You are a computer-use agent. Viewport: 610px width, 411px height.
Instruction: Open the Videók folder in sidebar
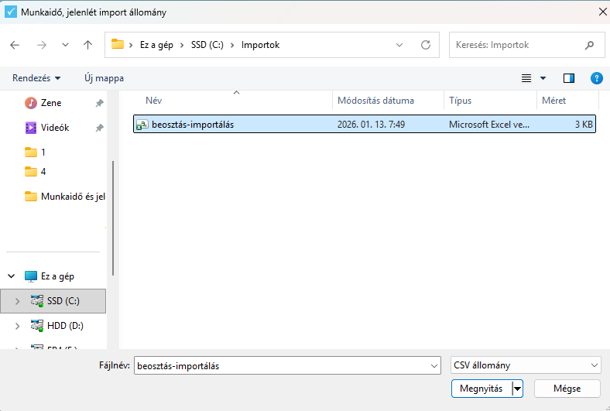54,128
